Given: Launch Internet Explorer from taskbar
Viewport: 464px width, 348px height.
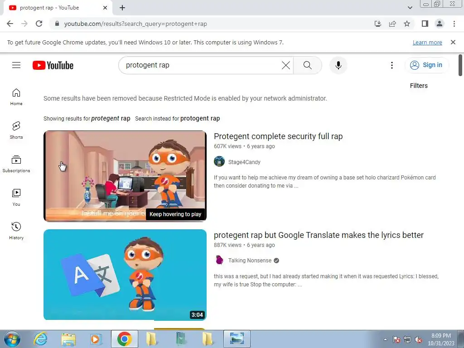Looking at the screenshot, I should point(40,339).
